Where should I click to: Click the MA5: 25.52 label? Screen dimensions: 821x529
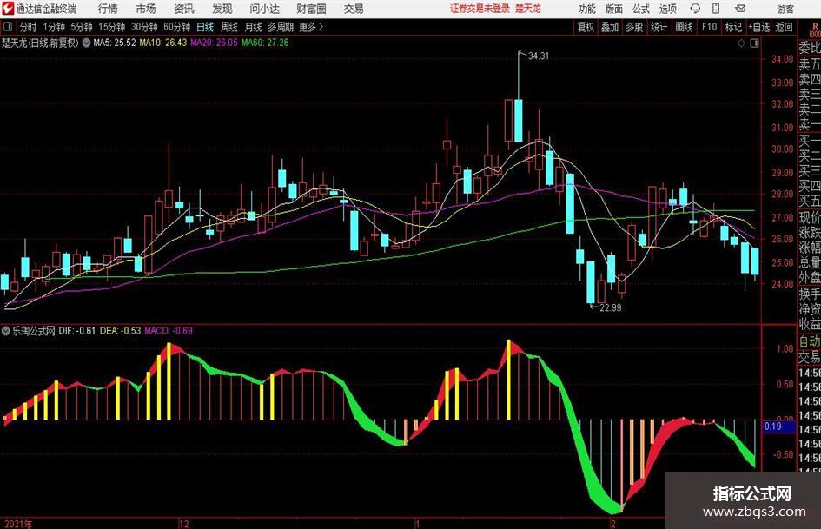pos(115,43)
